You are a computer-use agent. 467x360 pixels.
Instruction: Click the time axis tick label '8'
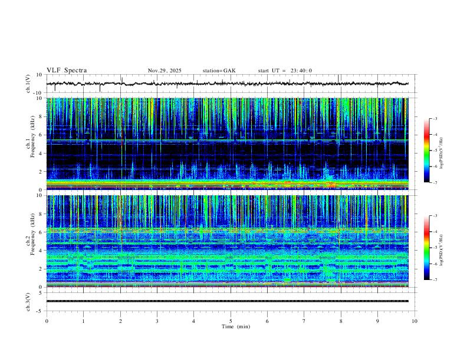click(x=341, y=321)
